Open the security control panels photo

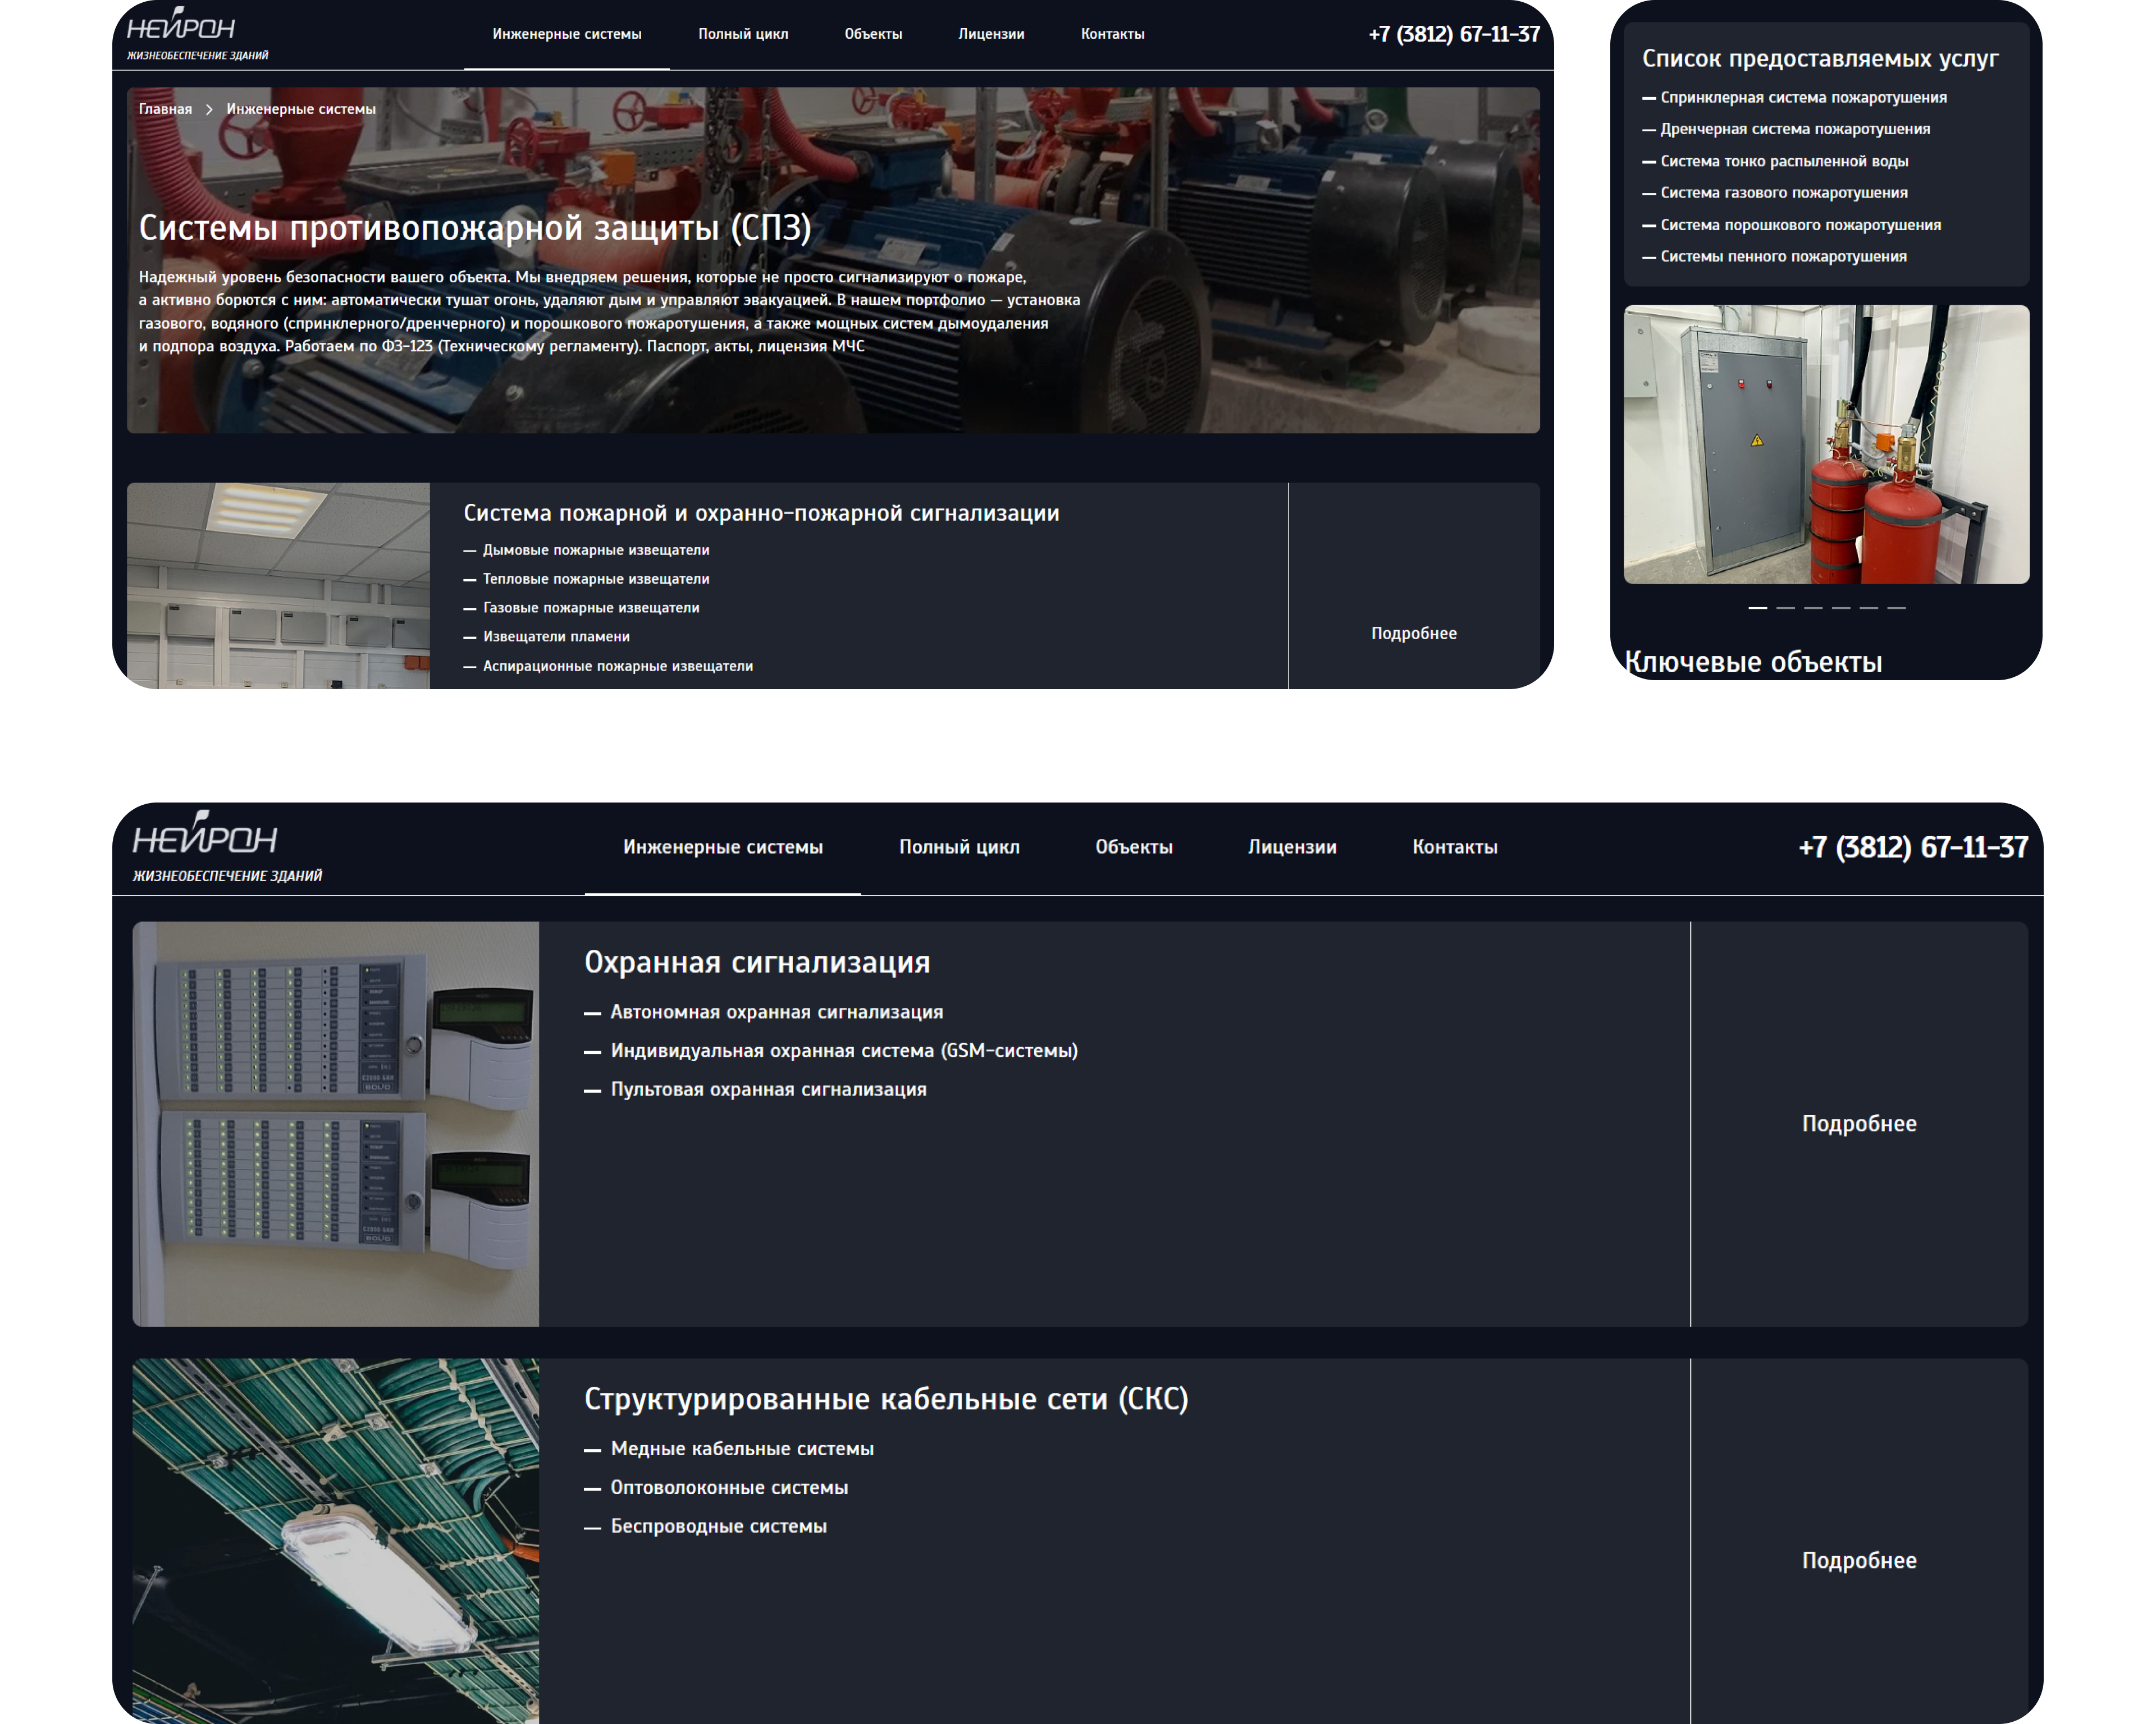[x=335, y=1124]
